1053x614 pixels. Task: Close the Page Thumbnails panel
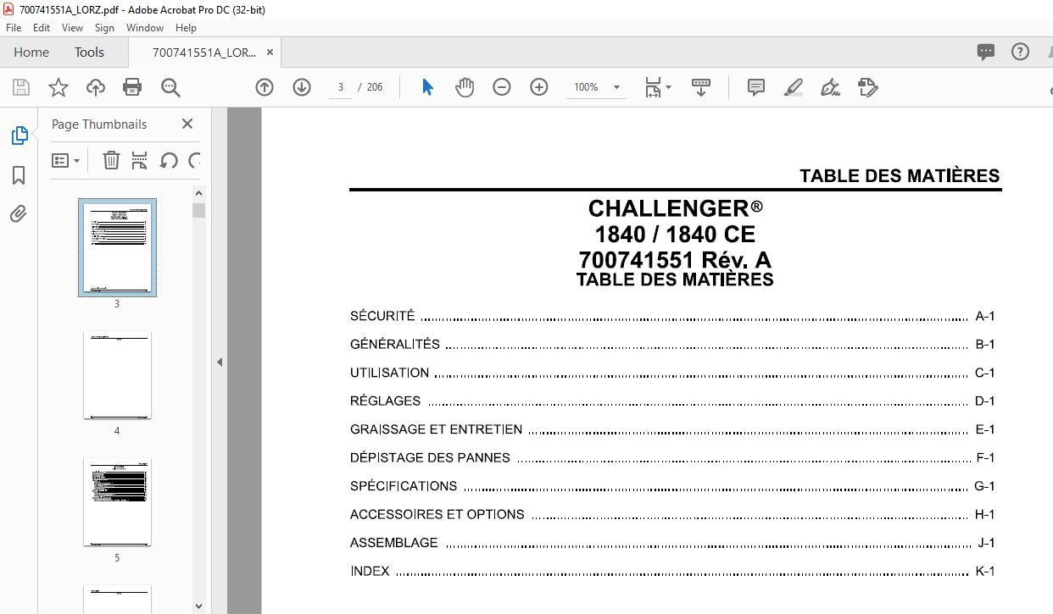[x=187, y=124]
